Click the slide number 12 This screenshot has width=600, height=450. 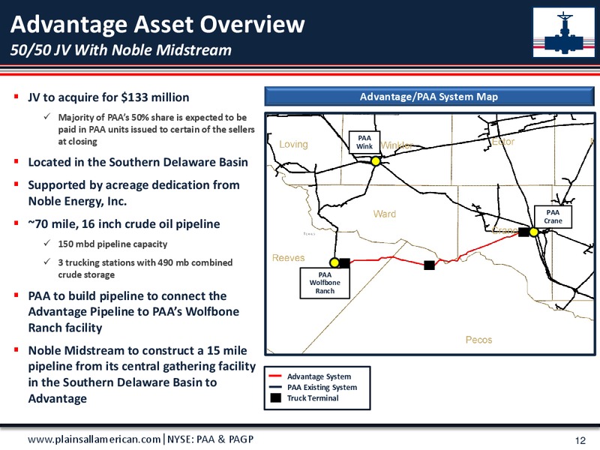click(x=580, y=440)
